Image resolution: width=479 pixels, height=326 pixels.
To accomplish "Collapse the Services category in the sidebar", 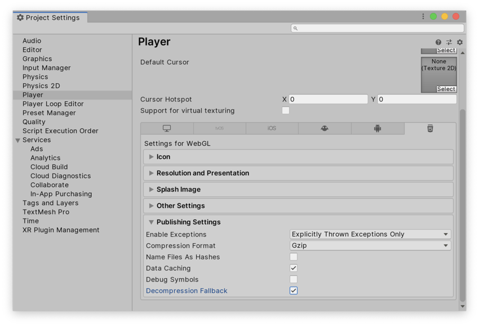I will (17, 140).
